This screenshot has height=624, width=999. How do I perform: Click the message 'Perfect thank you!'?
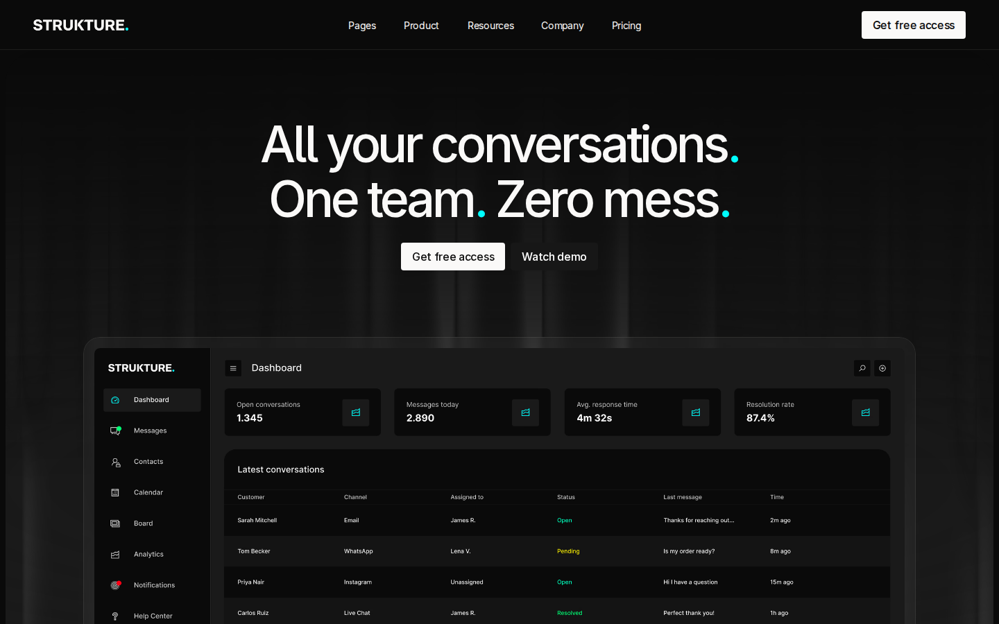click(689, 613)
